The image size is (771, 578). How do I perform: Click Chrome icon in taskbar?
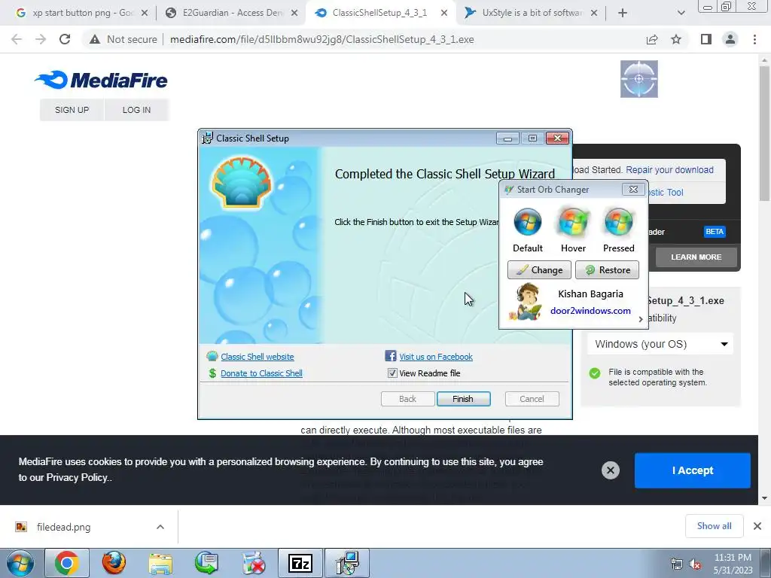point(66,563)
